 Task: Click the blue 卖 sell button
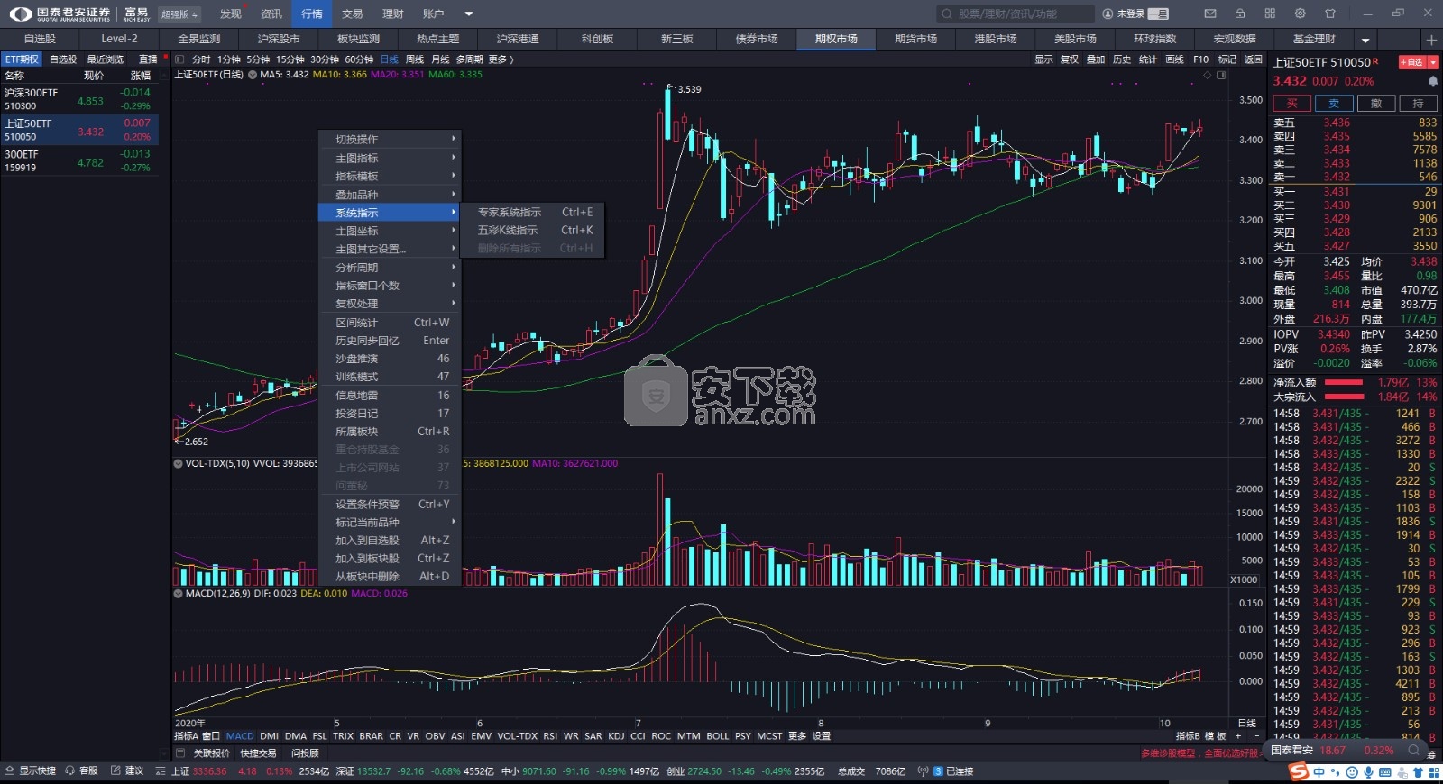coord(1334,104)
